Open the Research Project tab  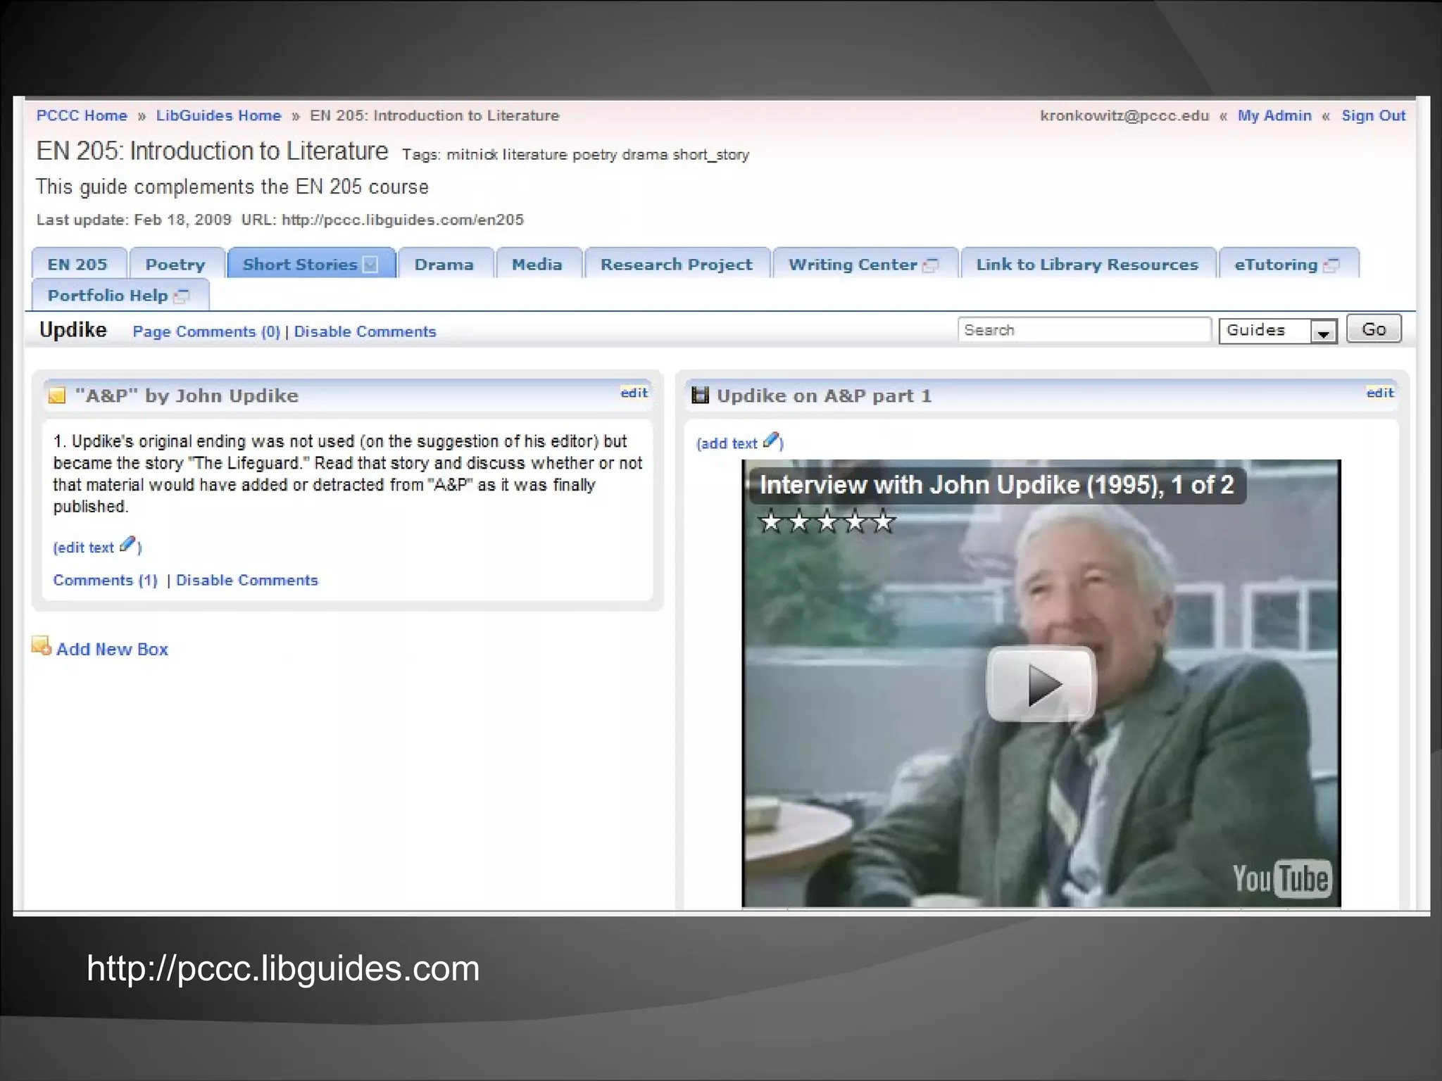click(x=677, y=263)
